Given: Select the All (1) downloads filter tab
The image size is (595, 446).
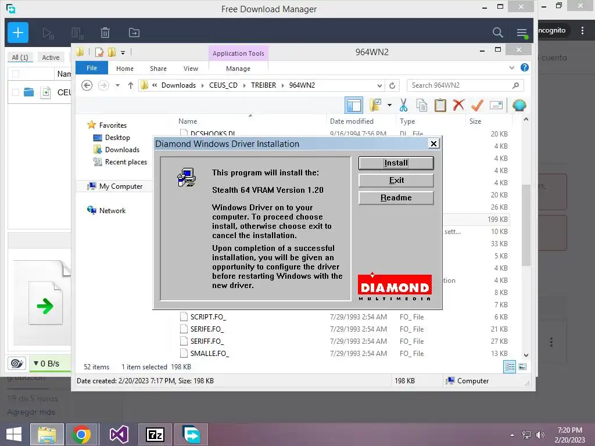Looking at the screenshot, I should click(20, 57).
